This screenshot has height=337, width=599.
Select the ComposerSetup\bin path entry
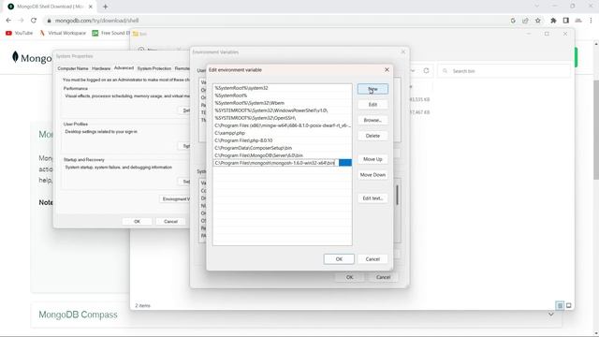click(282, 148)
